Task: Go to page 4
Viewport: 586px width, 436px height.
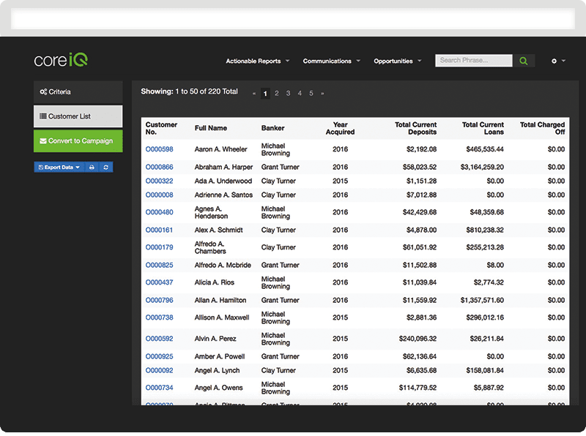Action: pyautogui.click(x=300, y=94)
